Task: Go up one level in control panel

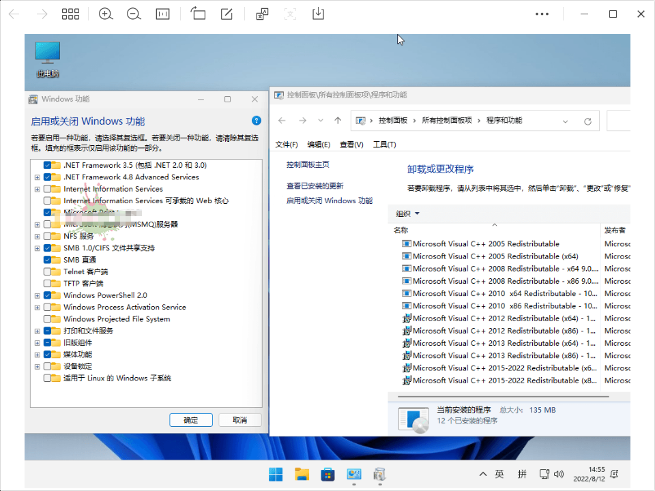Action: coord(338,121)
